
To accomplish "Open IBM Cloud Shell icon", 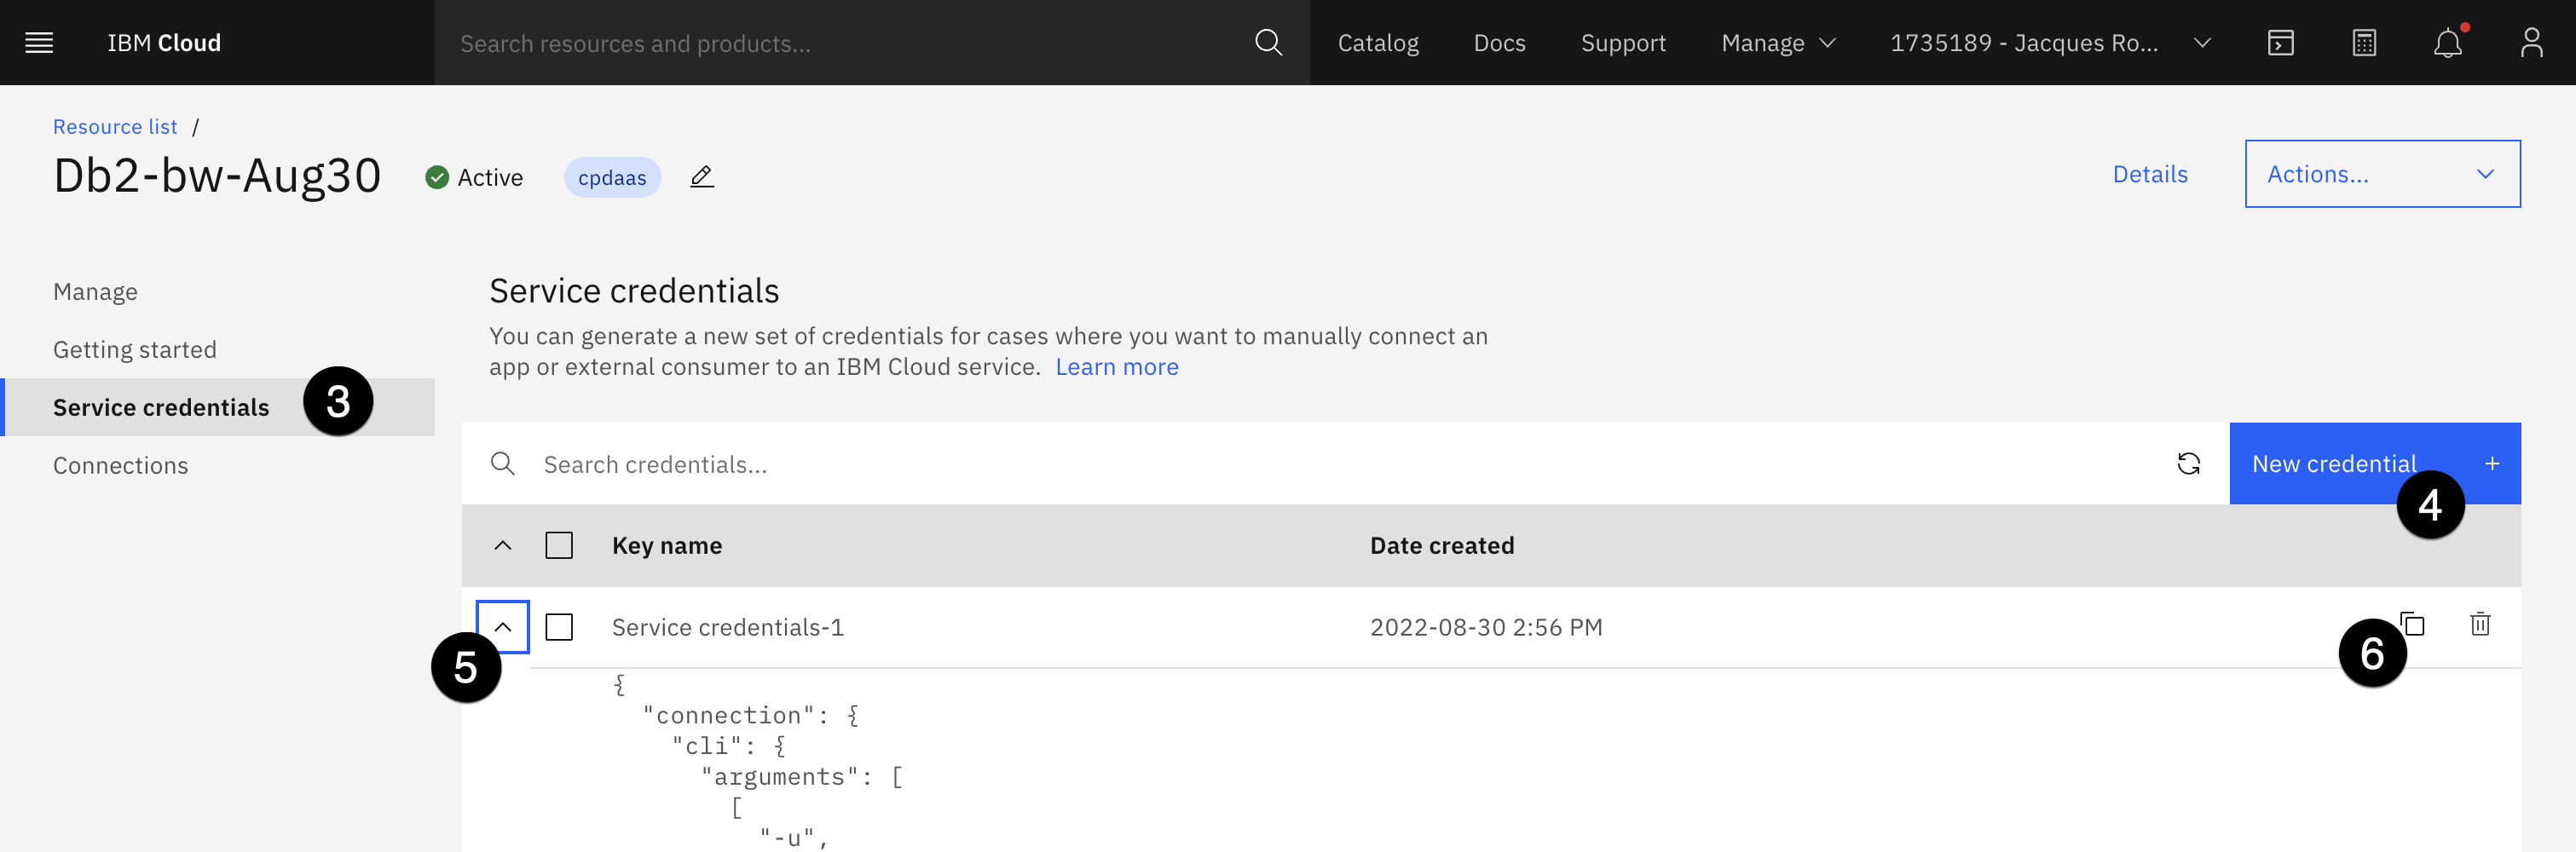I will click(x=2280, y=43).
